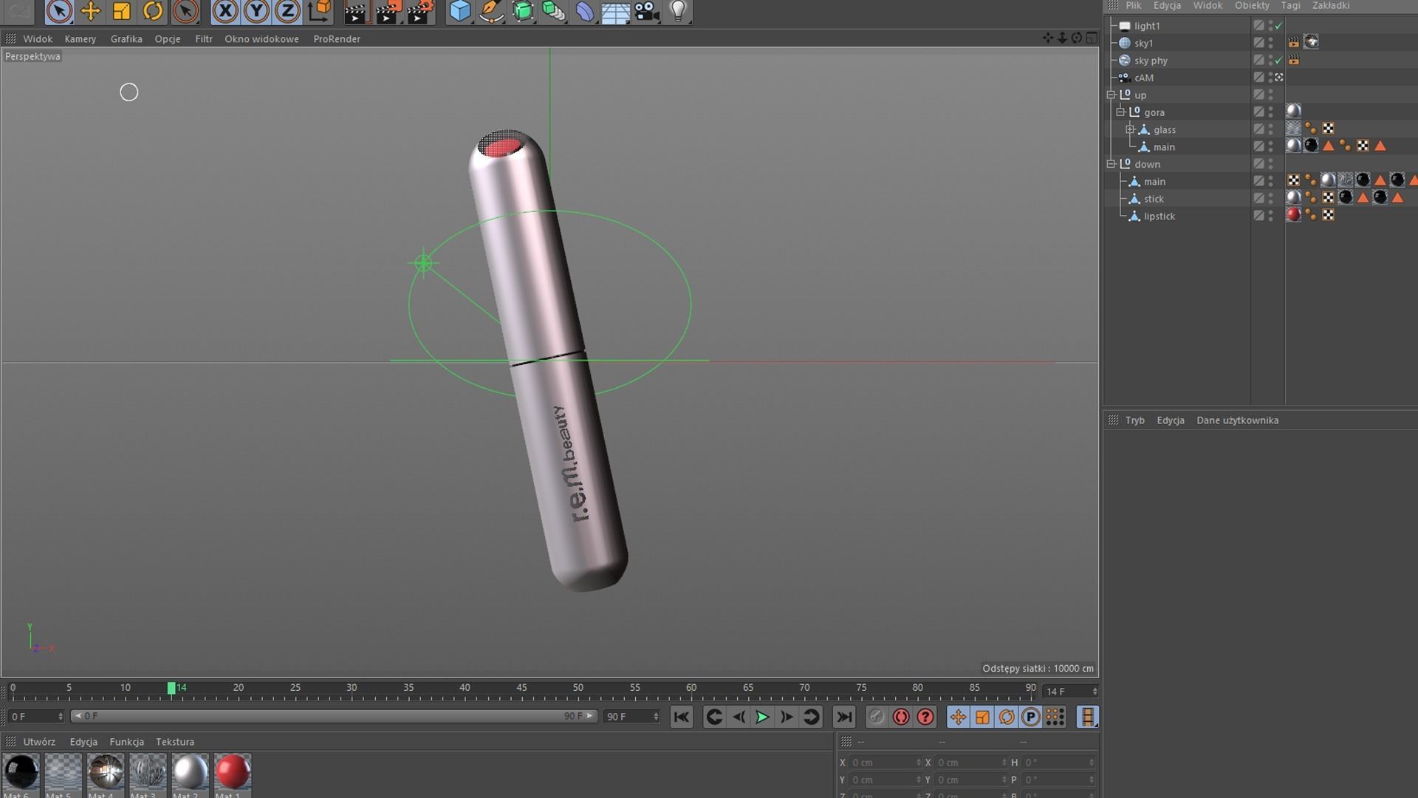This screenshot has height=798, width=1418.
Task: Open the edit render settings clapperboard
Action: (419, 11)
